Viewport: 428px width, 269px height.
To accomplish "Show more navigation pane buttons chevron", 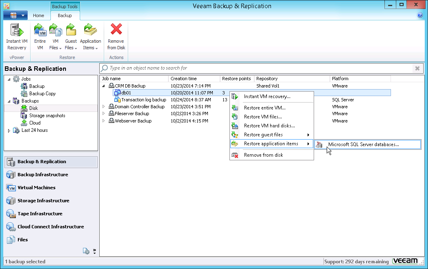I will 94,251.
